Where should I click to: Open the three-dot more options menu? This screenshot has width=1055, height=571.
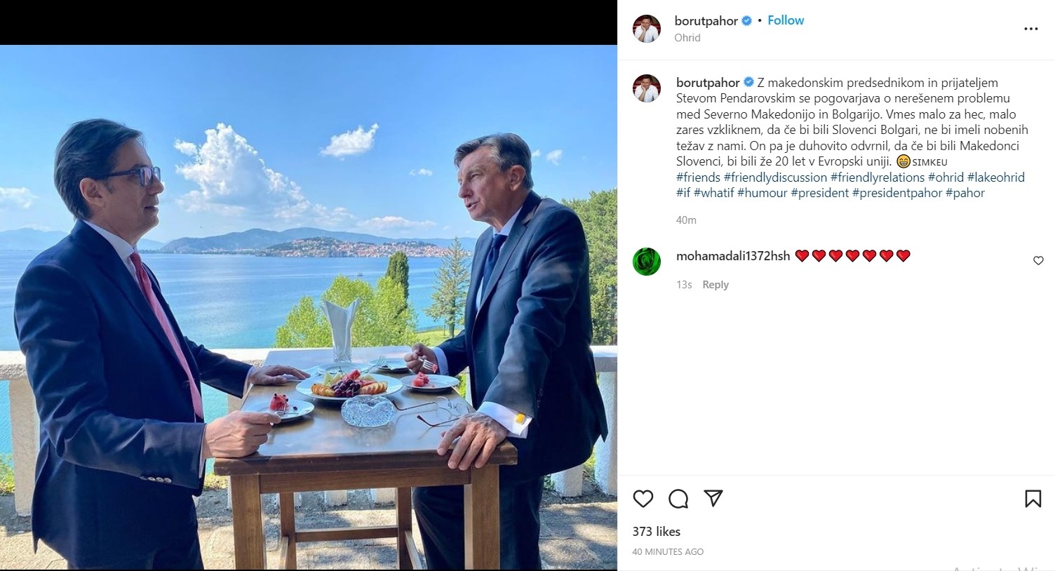click(x=1030, y=29)
